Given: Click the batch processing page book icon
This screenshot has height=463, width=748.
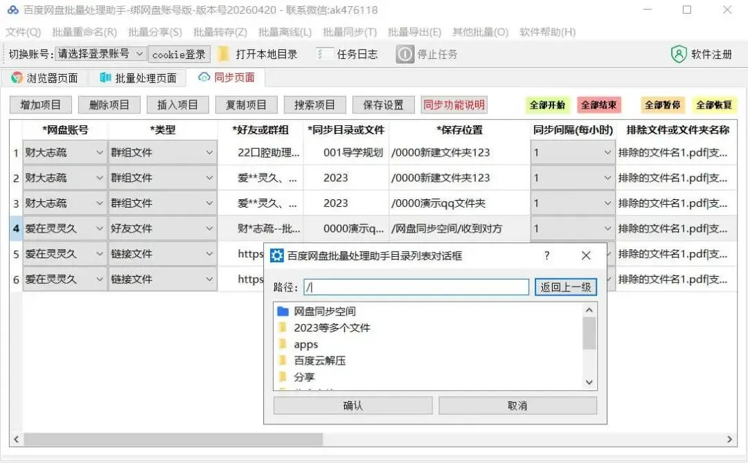Looking at the screenshot, I should (105, 78).
